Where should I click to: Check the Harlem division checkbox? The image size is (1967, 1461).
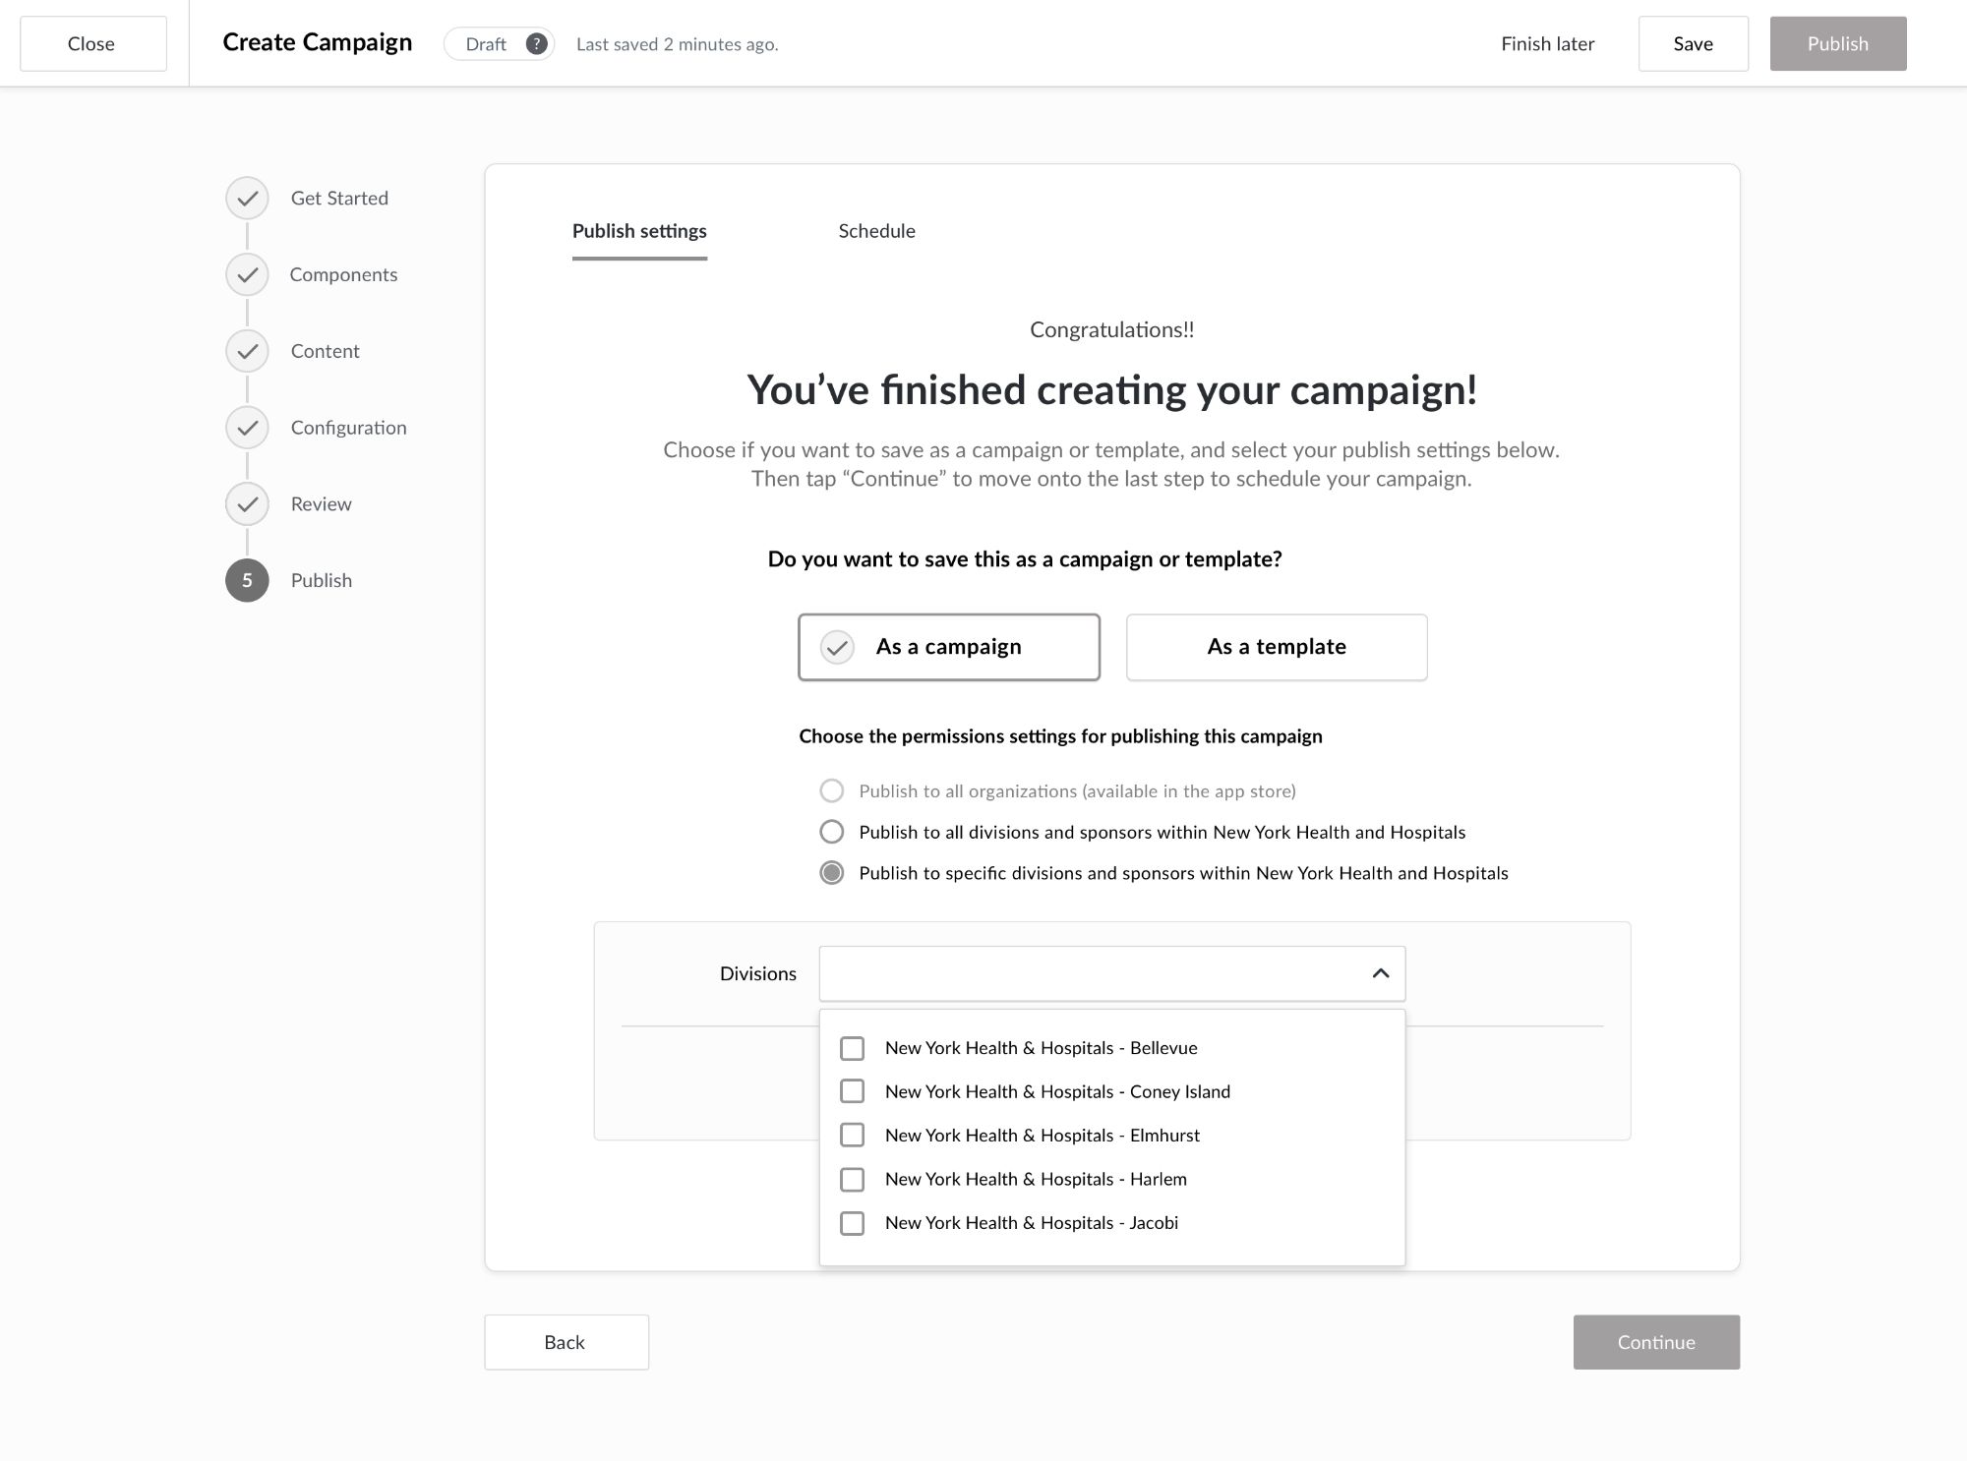point(852,1179)
